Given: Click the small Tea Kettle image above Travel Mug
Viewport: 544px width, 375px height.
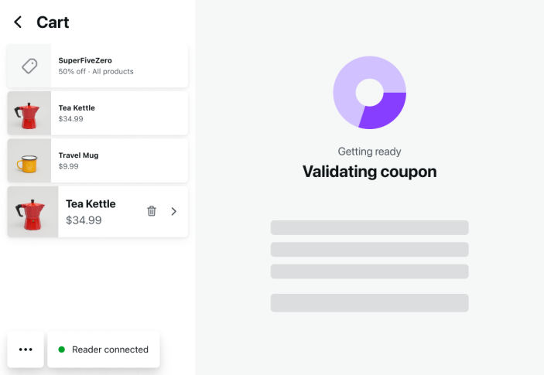Looking at the screenshot, I should (29, 114).
